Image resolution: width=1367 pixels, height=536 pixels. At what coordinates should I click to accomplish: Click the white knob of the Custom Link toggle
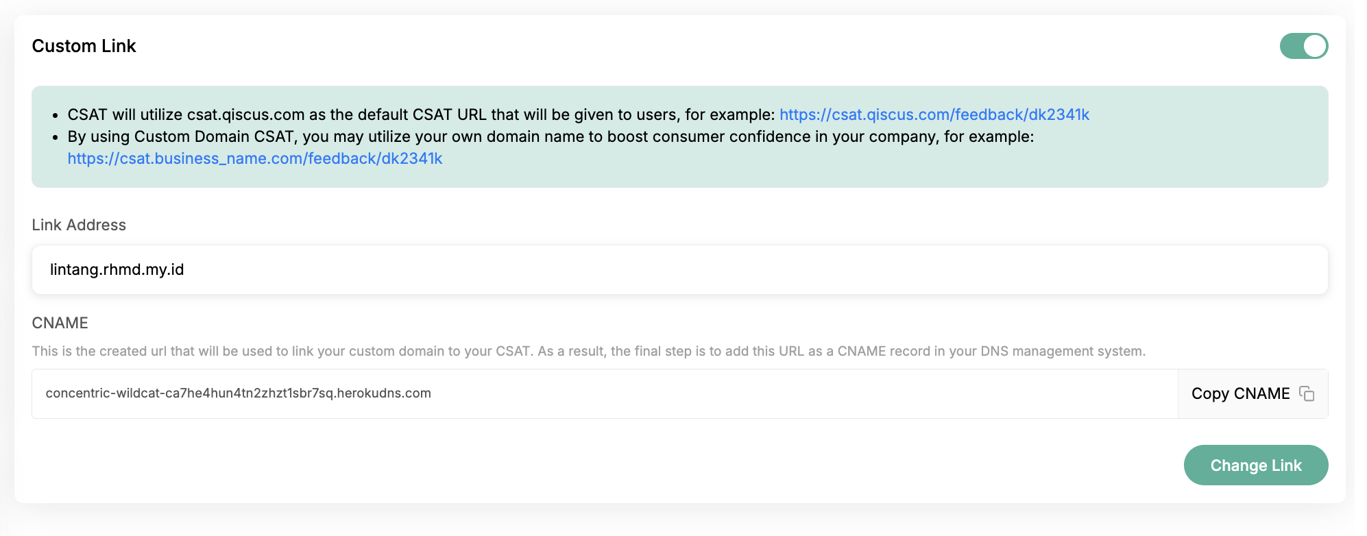click(1315, 46)
